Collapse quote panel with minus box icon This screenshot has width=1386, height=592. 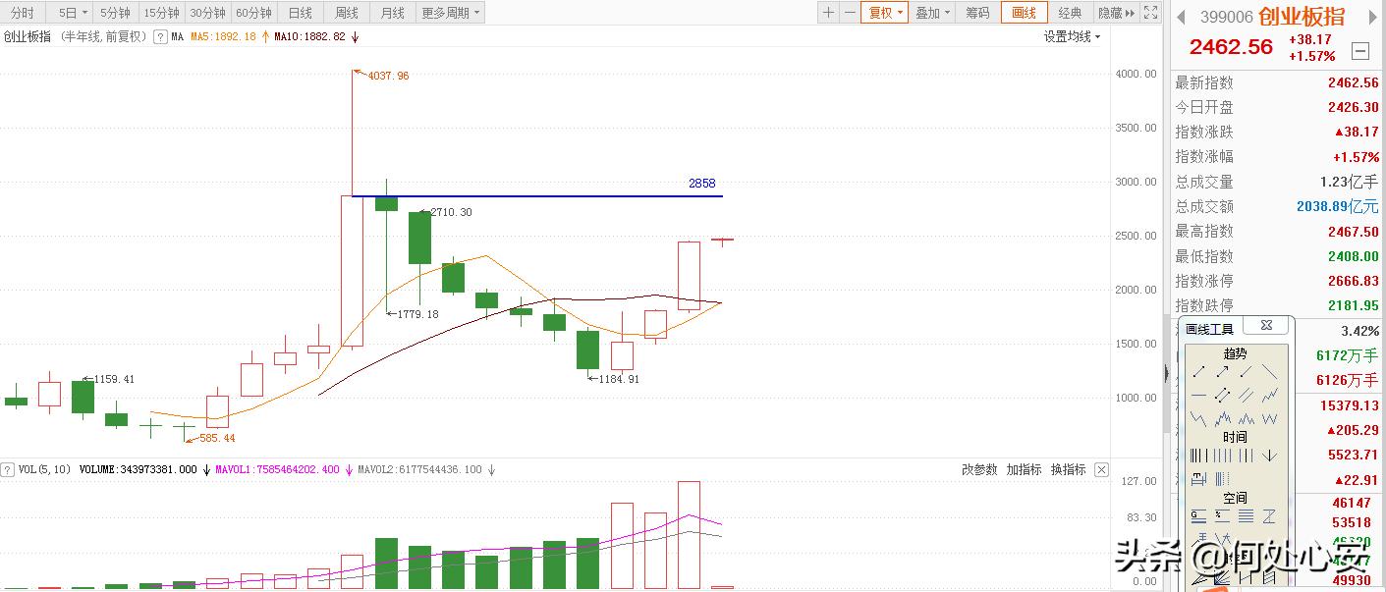coord(1360,51)
